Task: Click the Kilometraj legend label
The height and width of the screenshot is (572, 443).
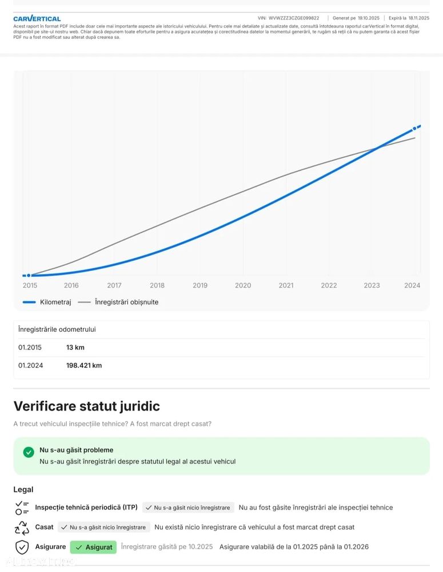Action: [55, 302]
